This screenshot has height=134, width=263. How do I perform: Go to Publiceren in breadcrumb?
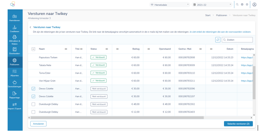pos(221,15)
